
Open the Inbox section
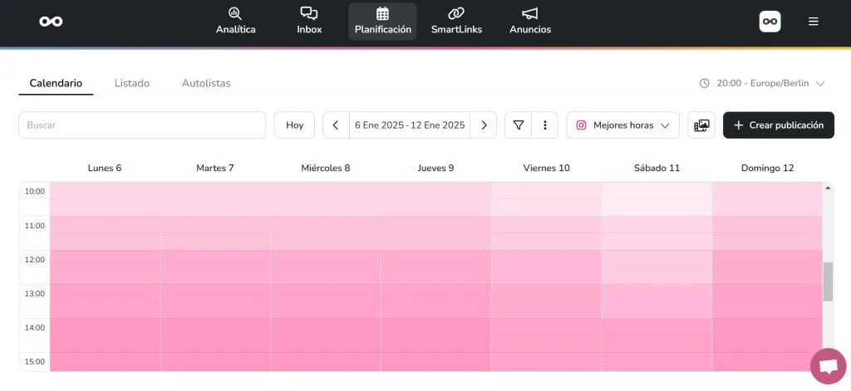309,21
